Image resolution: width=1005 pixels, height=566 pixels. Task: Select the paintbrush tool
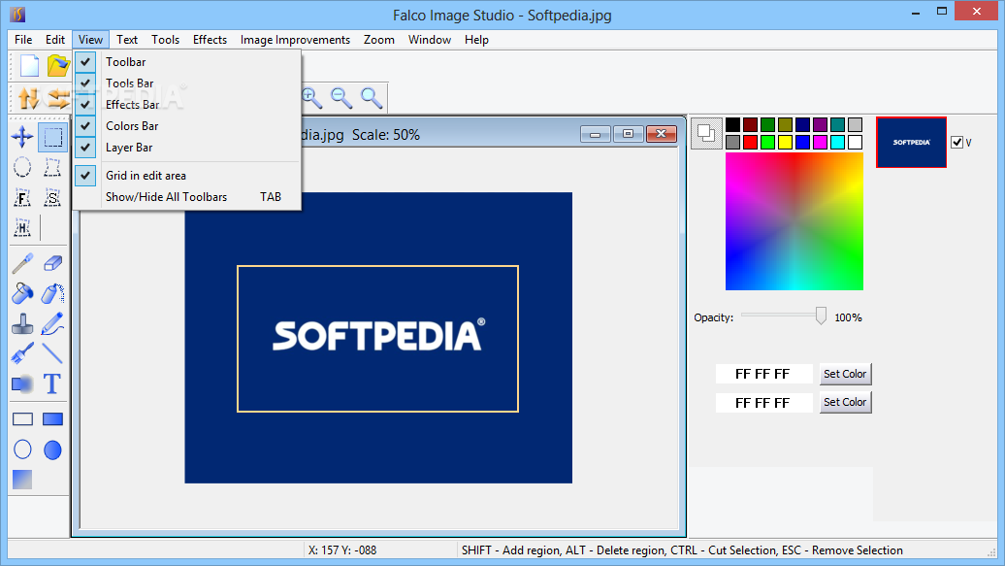coord(22,353)
